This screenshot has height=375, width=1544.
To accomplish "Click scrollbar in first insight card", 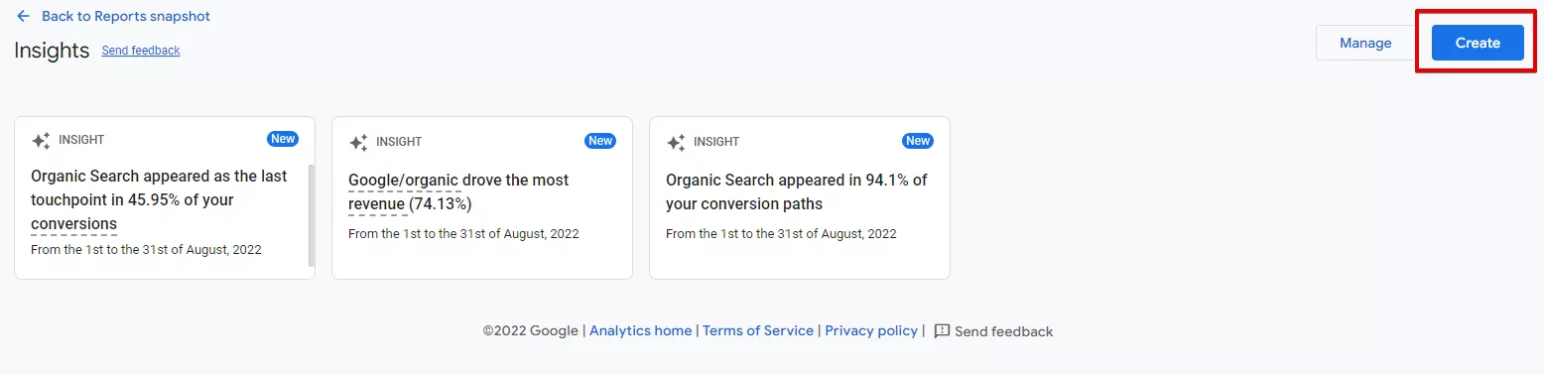I will [312, 215].
